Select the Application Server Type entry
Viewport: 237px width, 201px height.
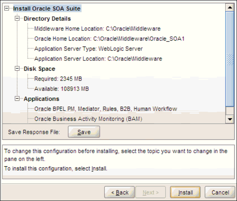click(88, 49)
